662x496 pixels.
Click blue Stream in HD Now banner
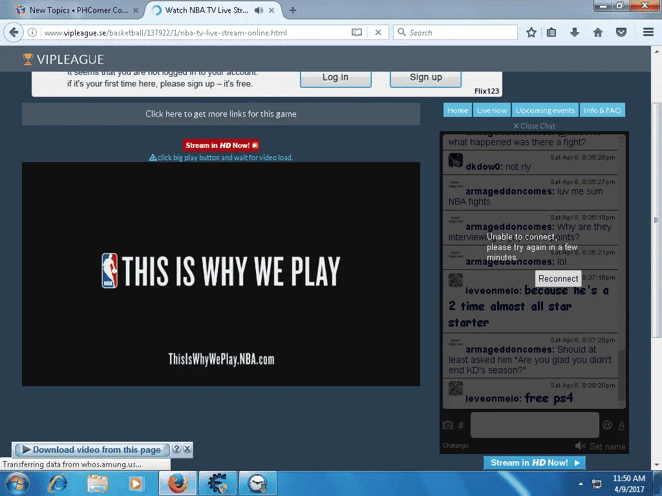[534, 462]
